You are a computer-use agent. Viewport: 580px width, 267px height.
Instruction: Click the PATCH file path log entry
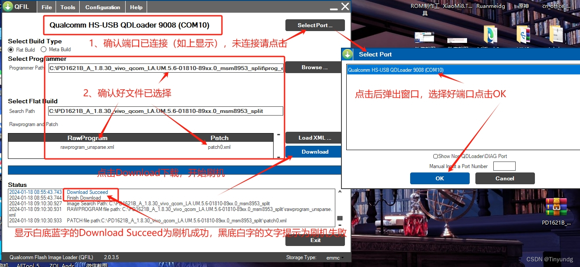pyautogui.click(x=176, y=221)
